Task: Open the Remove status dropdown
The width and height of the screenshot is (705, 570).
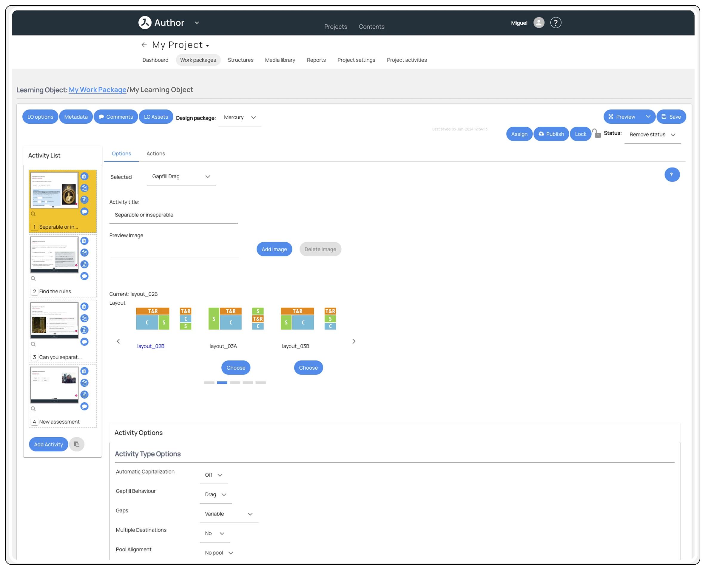Action: click(x=652, y=135)
